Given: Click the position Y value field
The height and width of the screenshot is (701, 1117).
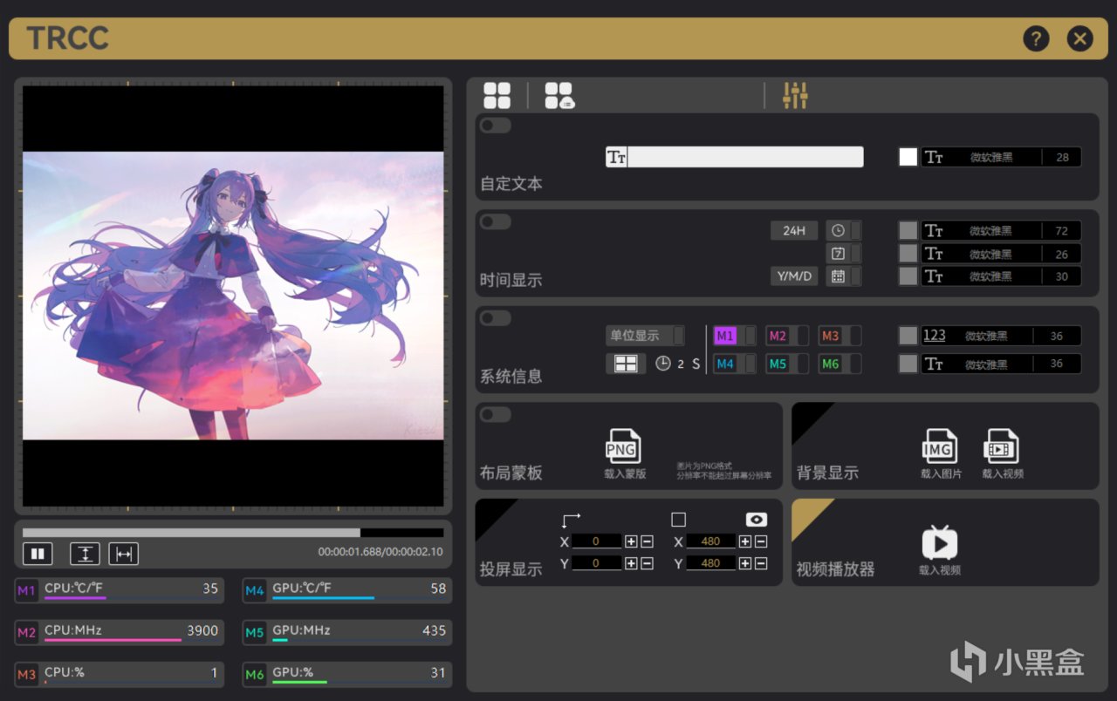Looking at the screenshot, I should pos(597,563).
